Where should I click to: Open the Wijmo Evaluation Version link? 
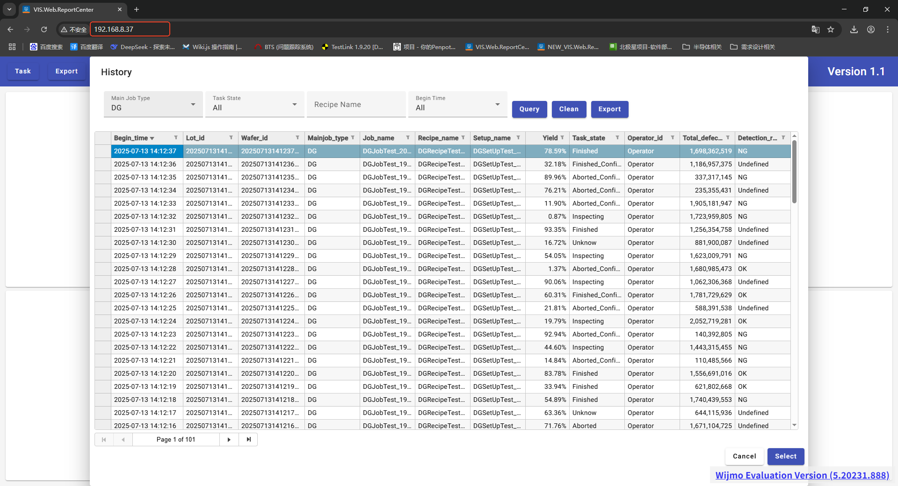click(x=802, y=475)
